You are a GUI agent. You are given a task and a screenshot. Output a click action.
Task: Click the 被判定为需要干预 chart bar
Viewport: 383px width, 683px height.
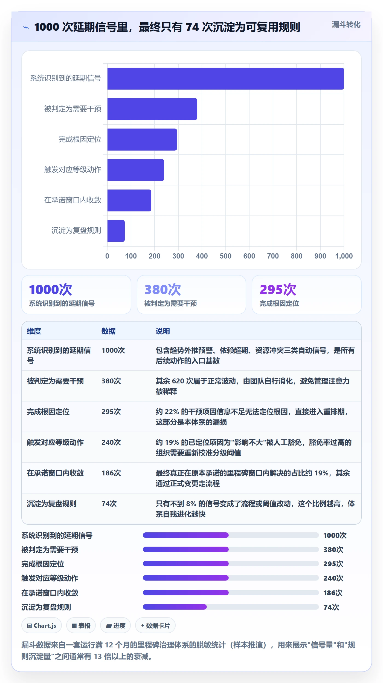tap(152, 109)
